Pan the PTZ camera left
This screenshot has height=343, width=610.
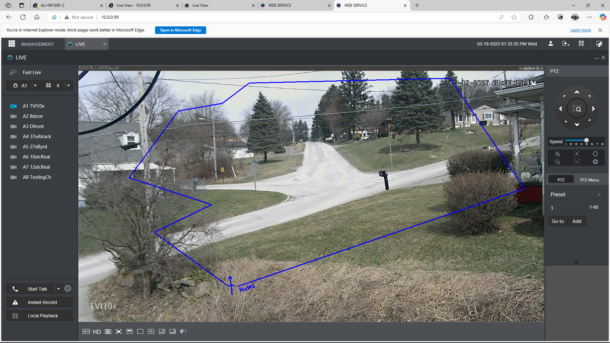click(x=560, y=109)
